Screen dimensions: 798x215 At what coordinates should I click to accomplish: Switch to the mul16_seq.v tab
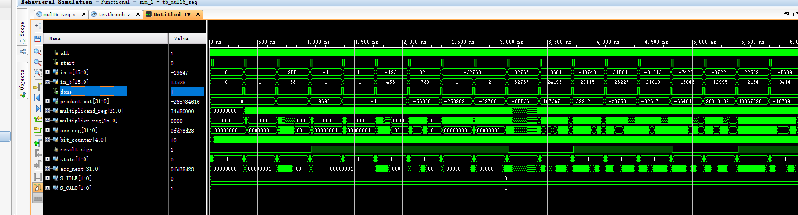point(59,14)
